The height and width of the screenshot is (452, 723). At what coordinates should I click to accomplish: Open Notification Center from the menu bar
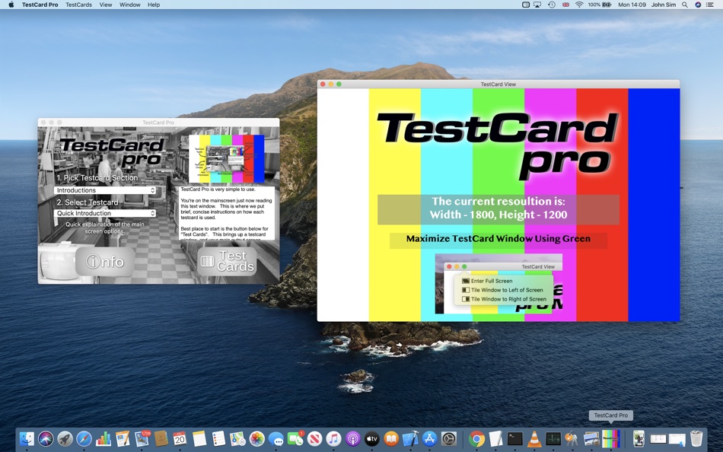(710, 5)
